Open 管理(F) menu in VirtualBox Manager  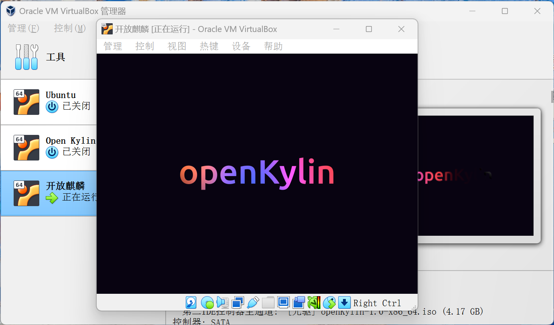[24, 28]
